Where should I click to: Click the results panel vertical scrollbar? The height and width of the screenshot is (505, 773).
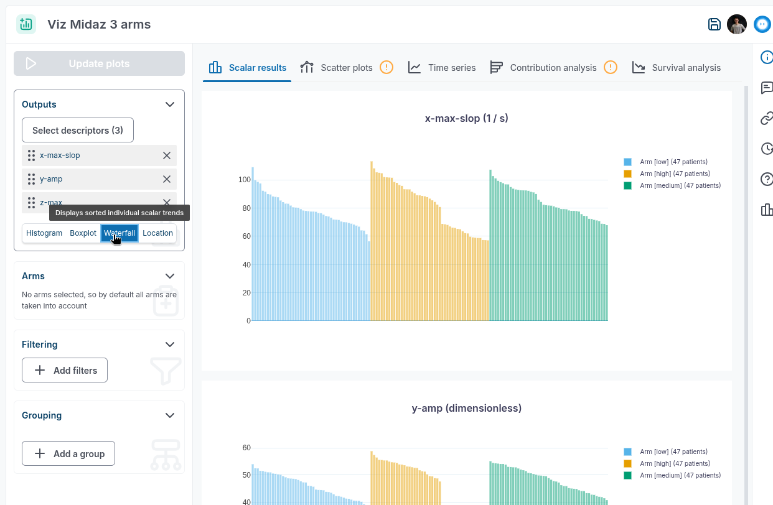[x=746, y=295]
